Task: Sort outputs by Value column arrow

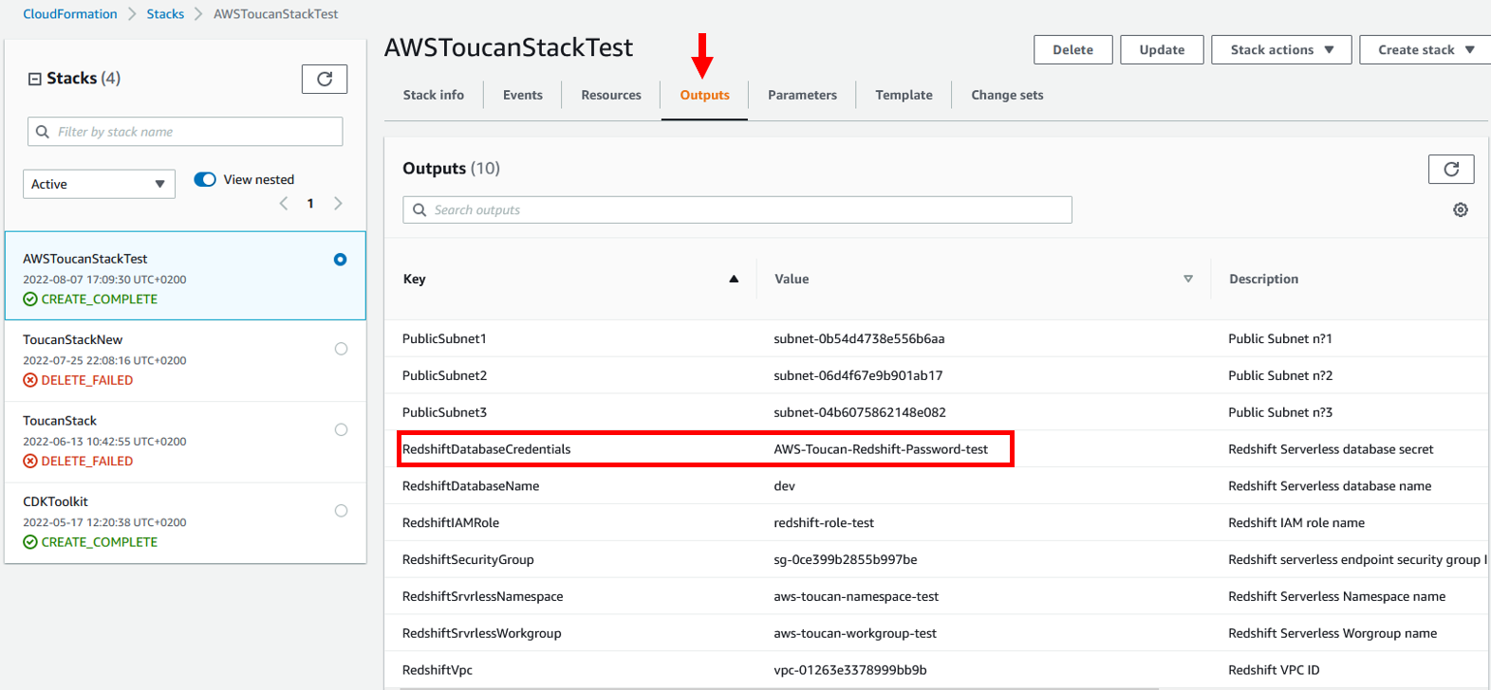Action: [1188, 279]
